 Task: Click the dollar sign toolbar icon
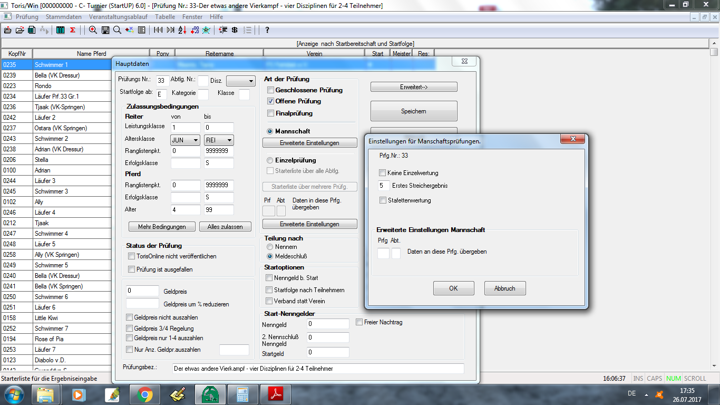[x=235, y=30]
